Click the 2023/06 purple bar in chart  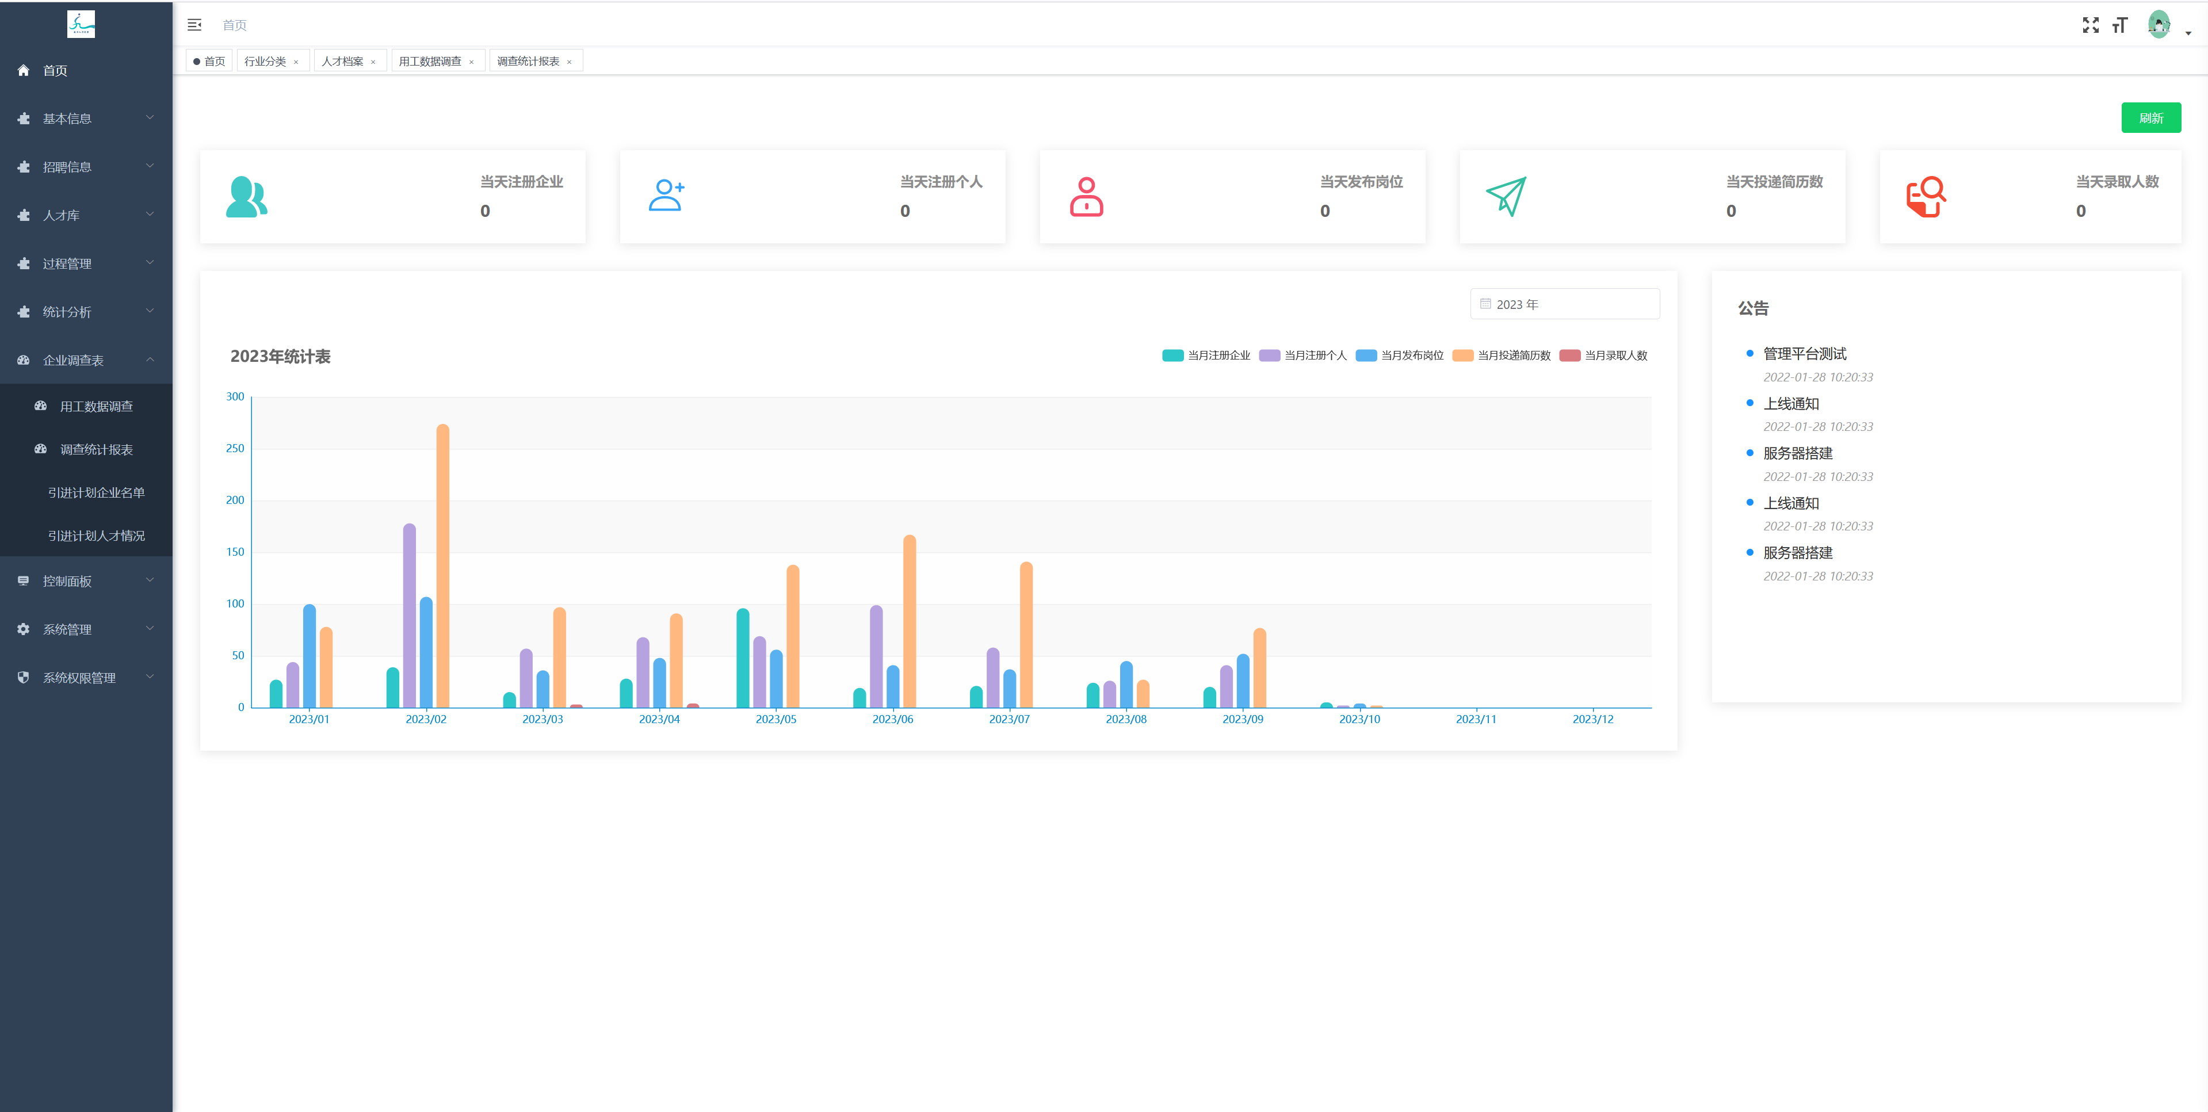(x=876, y=656)
